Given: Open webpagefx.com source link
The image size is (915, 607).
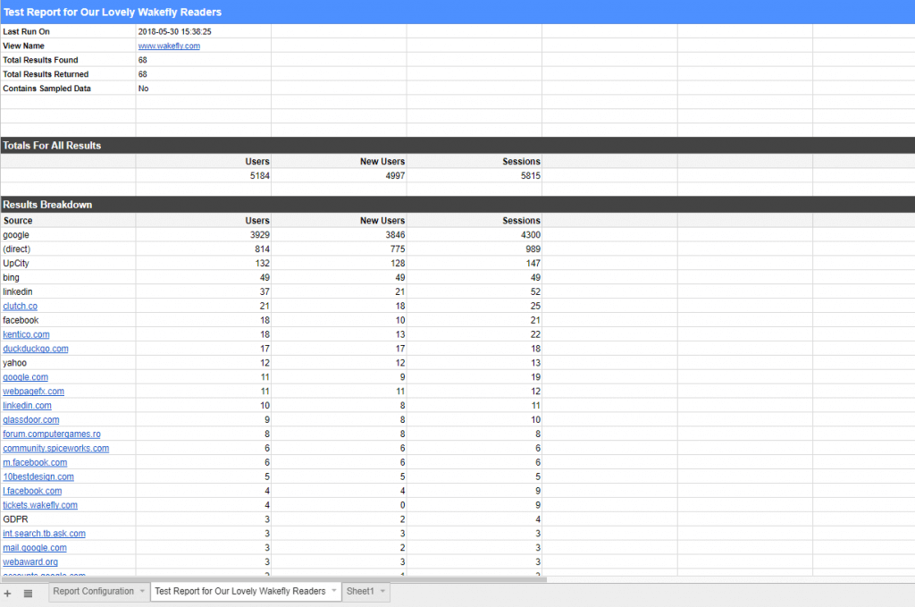Looking at the screenshot, I should [x=33, y=392].
